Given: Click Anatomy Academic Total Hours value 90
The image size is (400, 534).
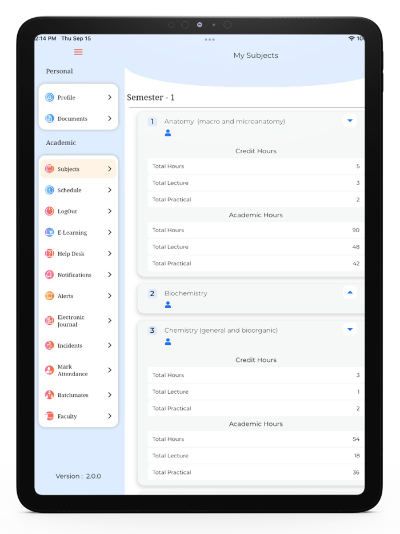Looking at the screenshot, I should (x=356, y=230).
